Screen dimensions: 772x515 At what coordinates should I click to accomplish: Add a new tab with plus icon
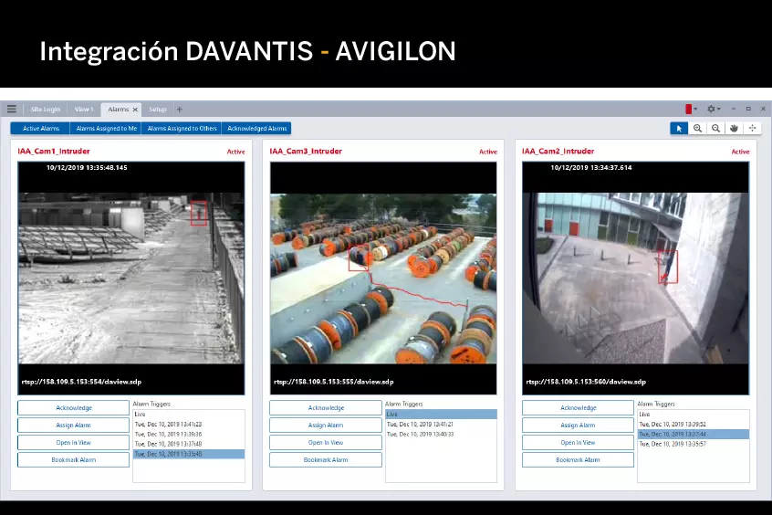coord(179,110)
